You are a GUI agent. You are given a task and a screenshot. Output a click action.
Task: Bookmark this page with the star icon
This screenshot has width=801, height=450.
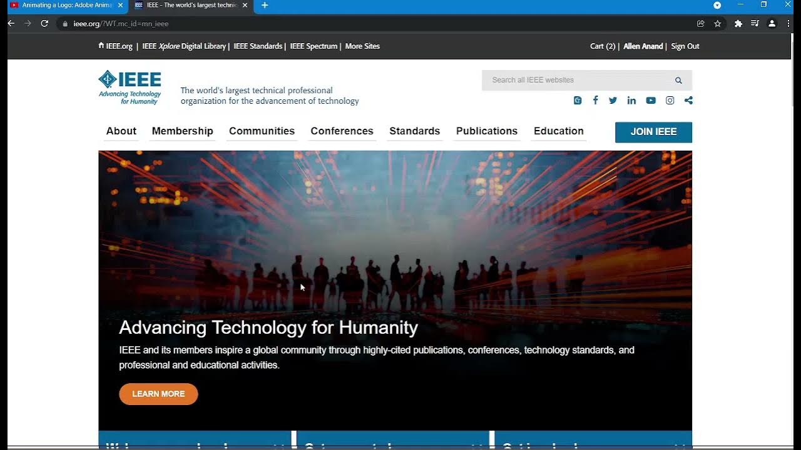(718, 23)
